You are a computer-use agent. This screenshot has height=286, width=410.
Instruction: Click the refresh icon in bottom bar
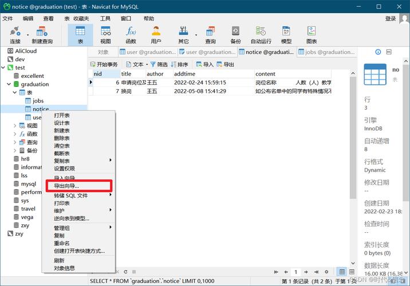[125, 272]
